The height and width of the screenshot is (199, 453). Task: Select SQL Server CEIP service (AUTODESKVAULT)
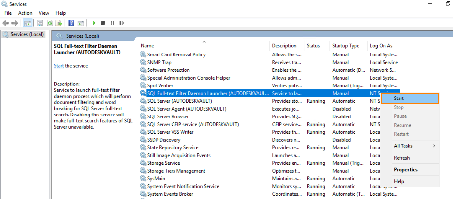[x=193, y=124]
